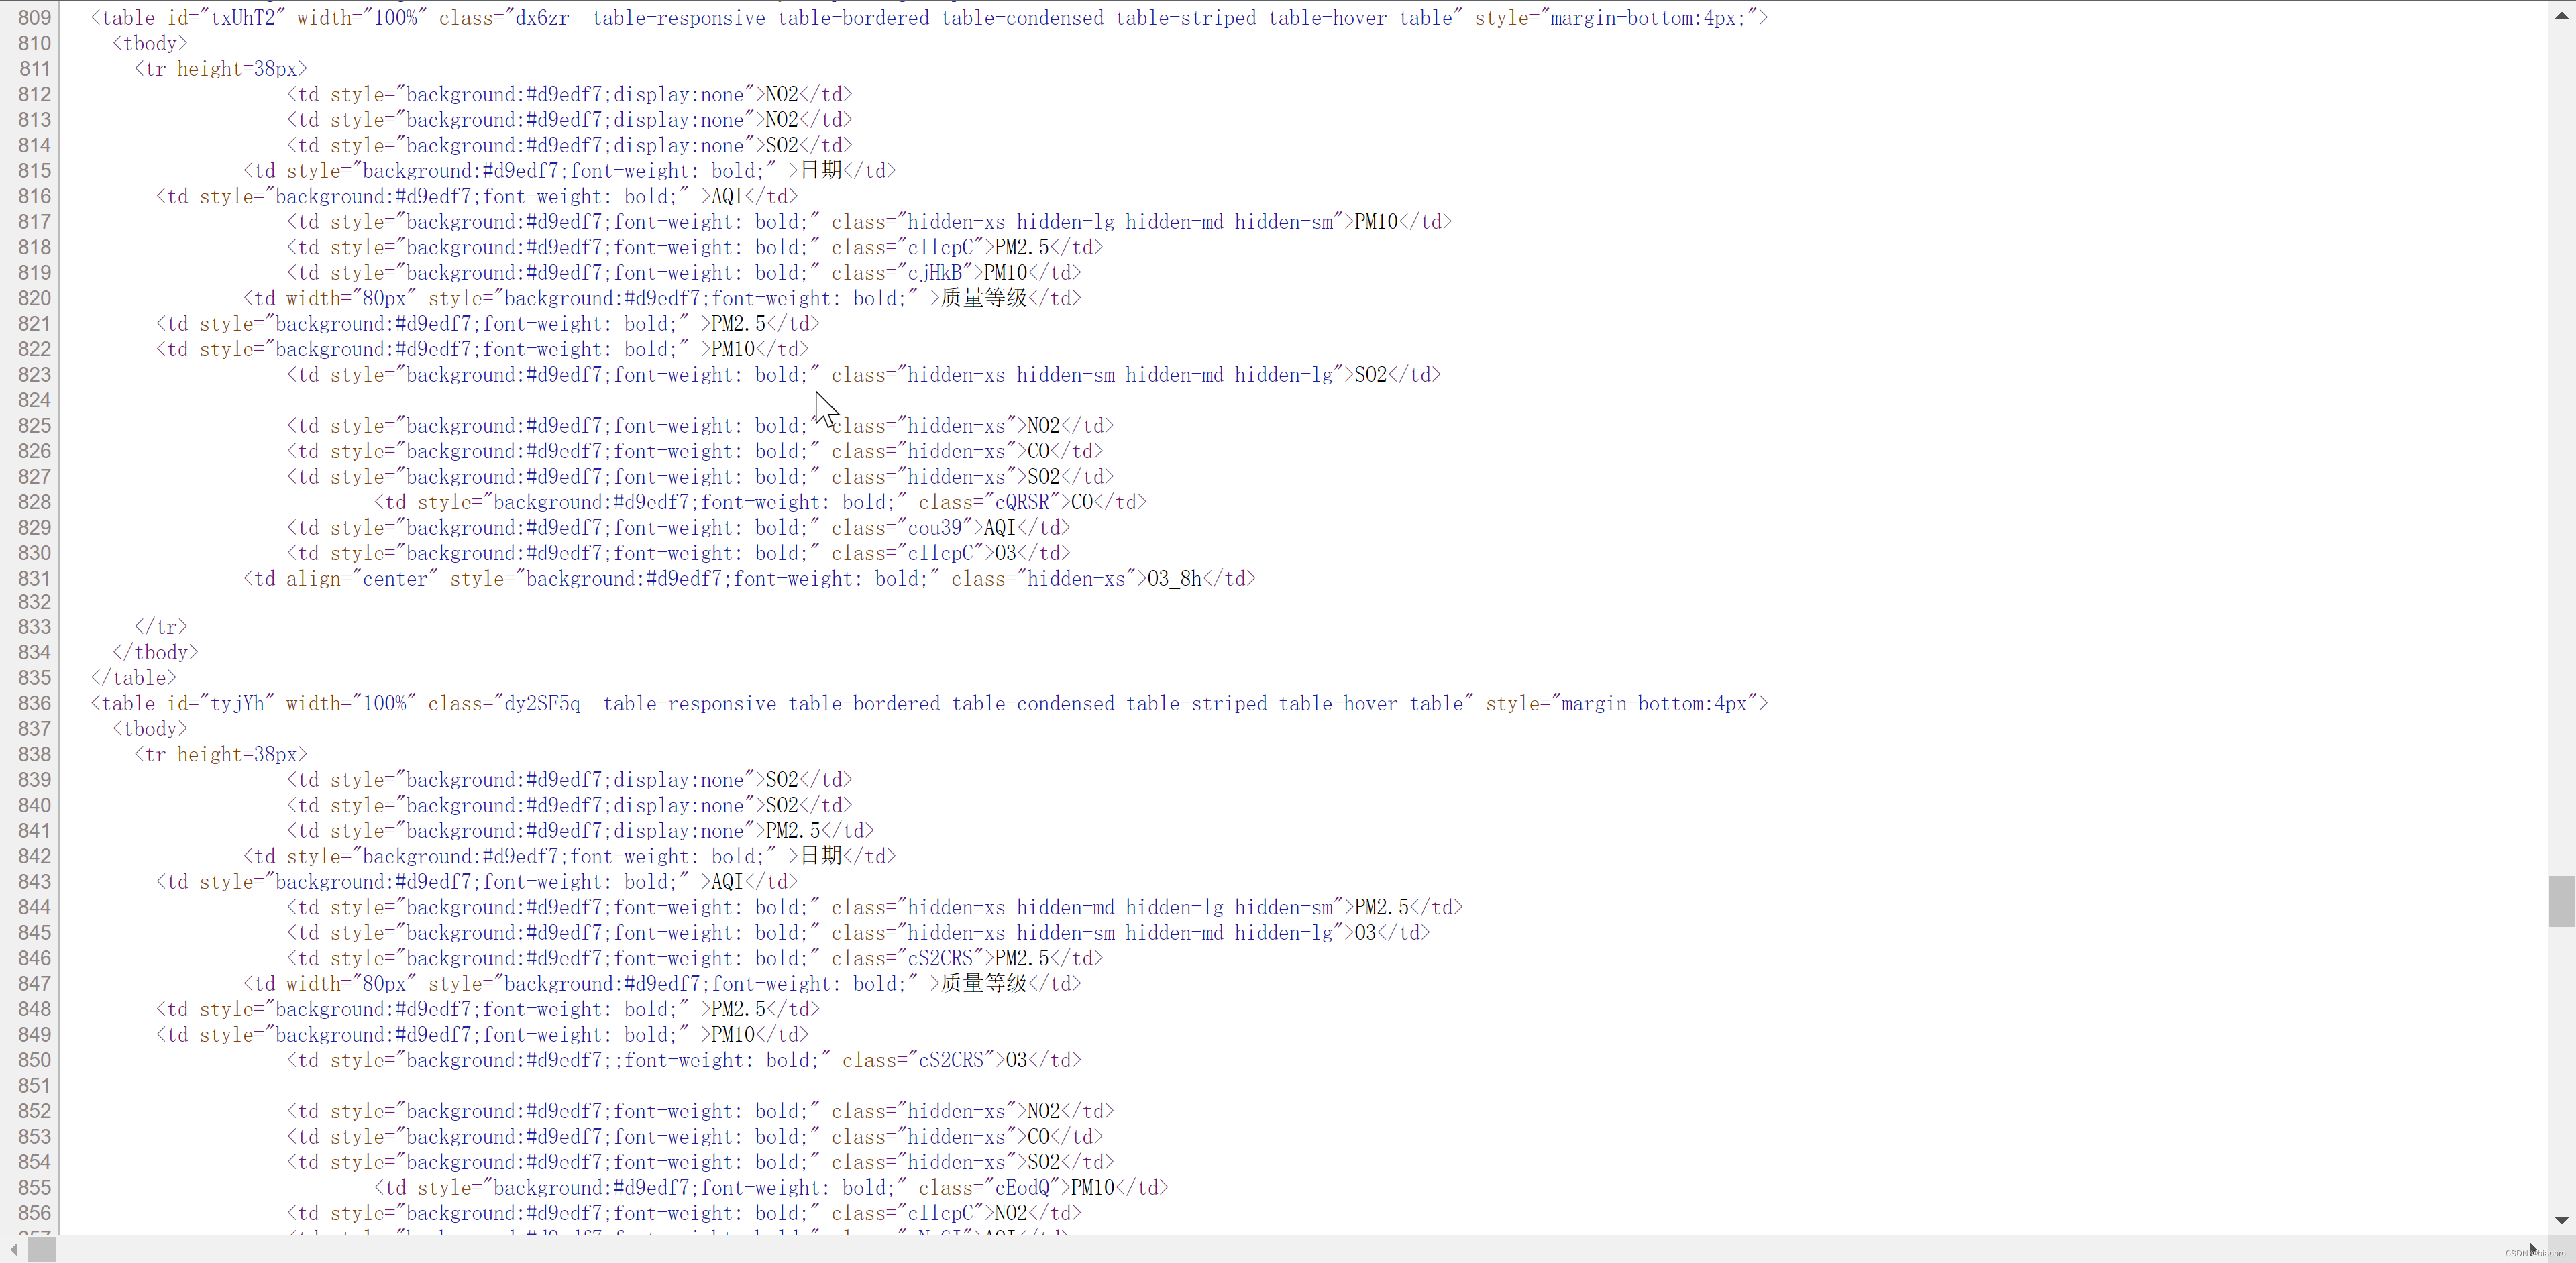Click the table id "tyjYh" text
This screenshot has height=1263, width=2576.
tap(237, 704)
